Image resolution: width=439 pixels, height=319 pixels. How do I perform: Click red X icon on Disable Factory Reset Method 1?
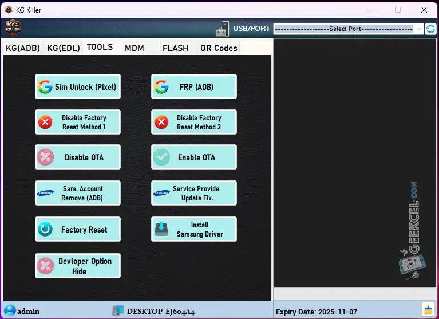(x=45, y=122)
